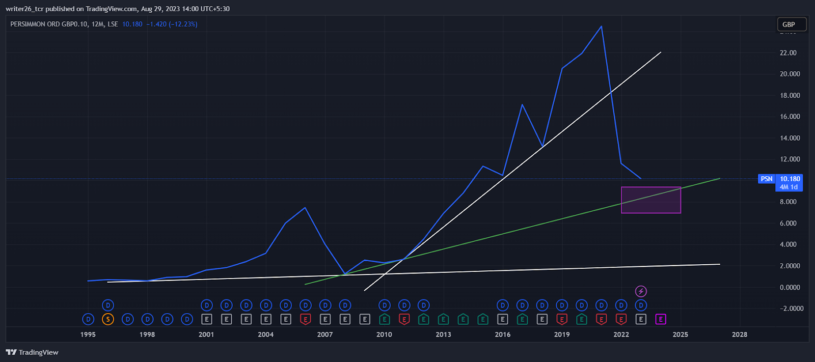Click the 2010 time axis label
Viewport: 815px width, 362px height.
[384, 335]
